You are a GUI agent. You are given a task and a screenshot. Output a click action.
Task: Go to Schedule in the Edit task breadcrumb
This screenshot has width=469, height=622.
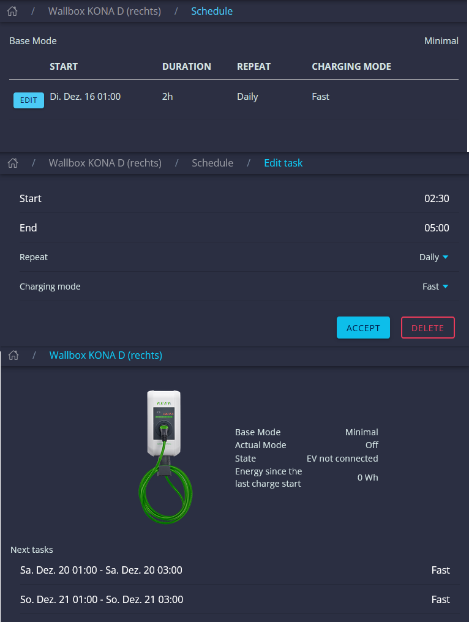[x=212, y=163]
